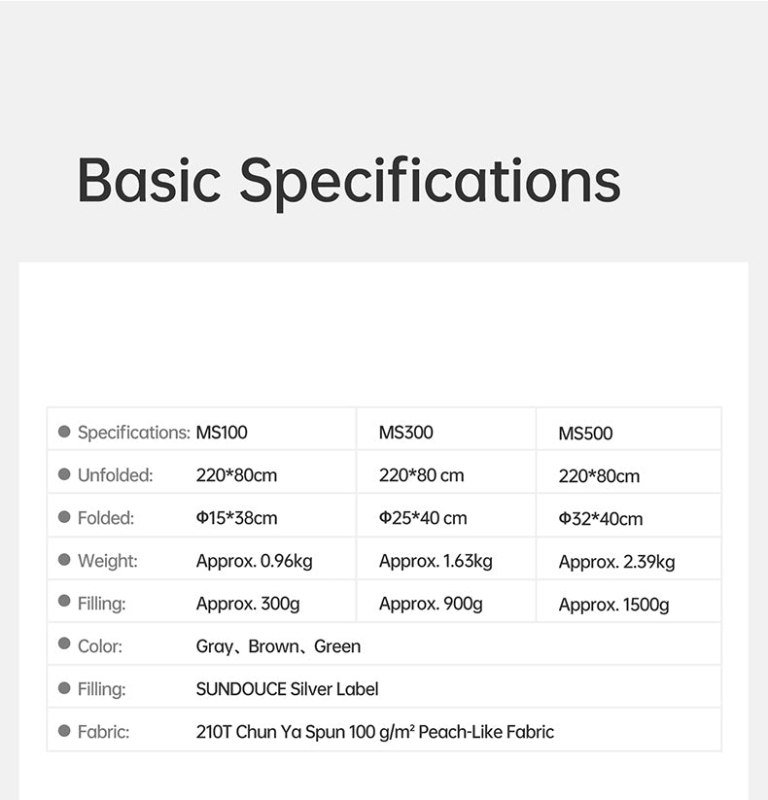The image size is (768, 800).
Task: Click the Gray, Brown, Green color text
Action: click(278, 646)
